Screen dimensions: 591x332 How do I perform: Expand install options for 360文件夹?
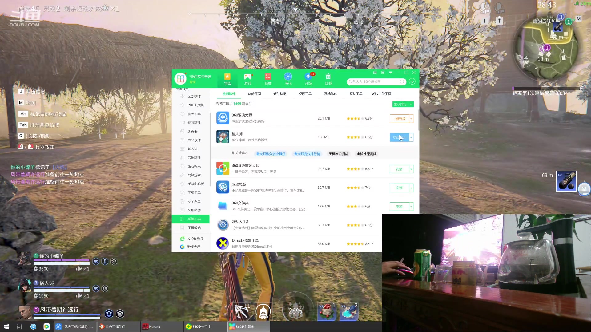(411, 207)
